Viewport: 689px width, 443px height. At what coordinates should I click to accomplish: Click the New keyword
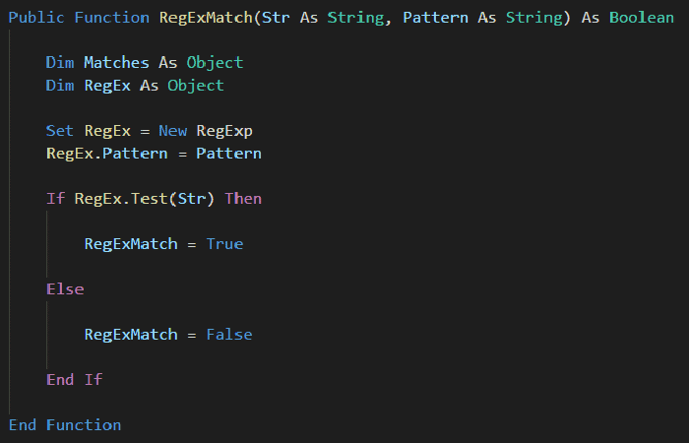point(172,131)
